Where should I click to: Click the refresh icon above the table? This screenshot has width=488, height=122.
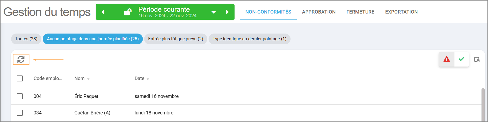[x=21, y=59]
